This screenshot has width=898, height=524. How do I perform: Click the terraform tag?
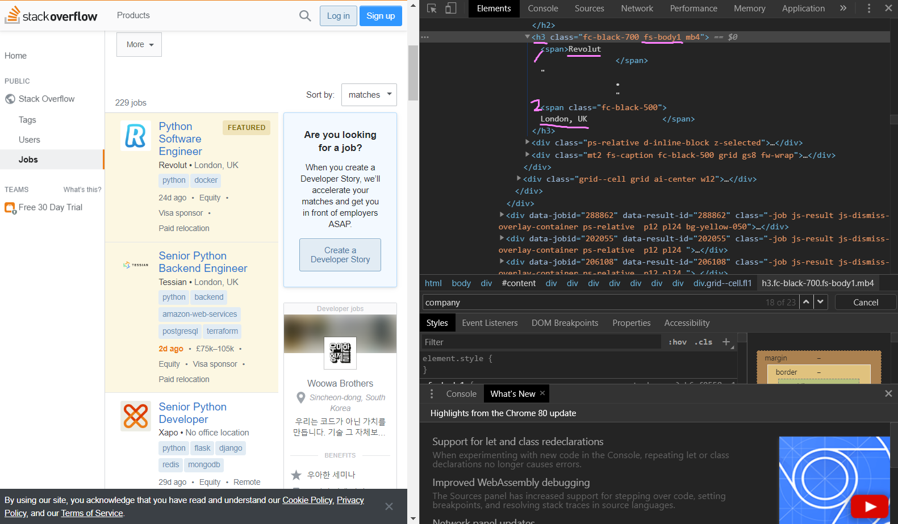tap(222, 332)
